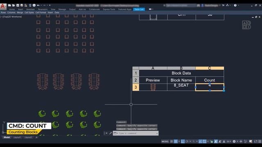Expand the snap mode settings arrow
This screenshot has height=147, width=262.
[179, 141]
